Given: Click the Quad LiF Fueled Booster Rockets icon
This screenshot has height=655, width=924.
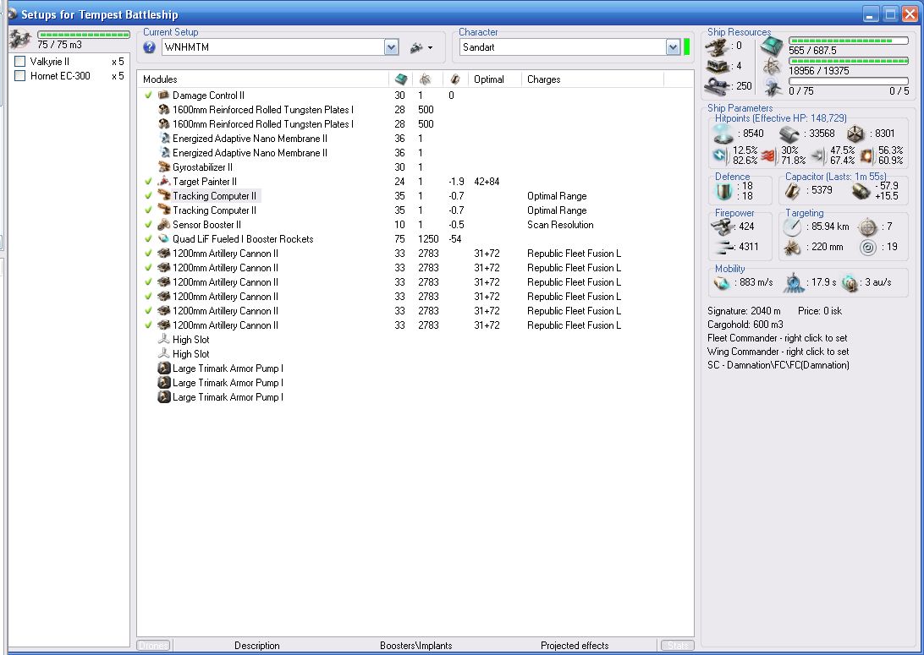Looking at the screenshot, I should 164,239.
